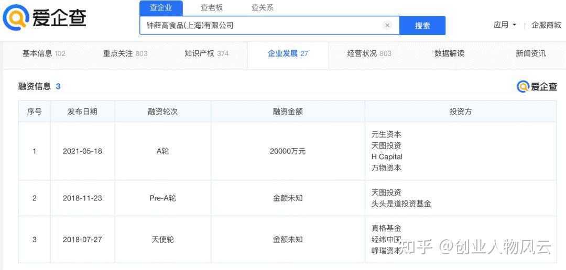Click the 融资金额 column header
The height and width of the screenshot is (270, 566).
(x=288, y=111)
